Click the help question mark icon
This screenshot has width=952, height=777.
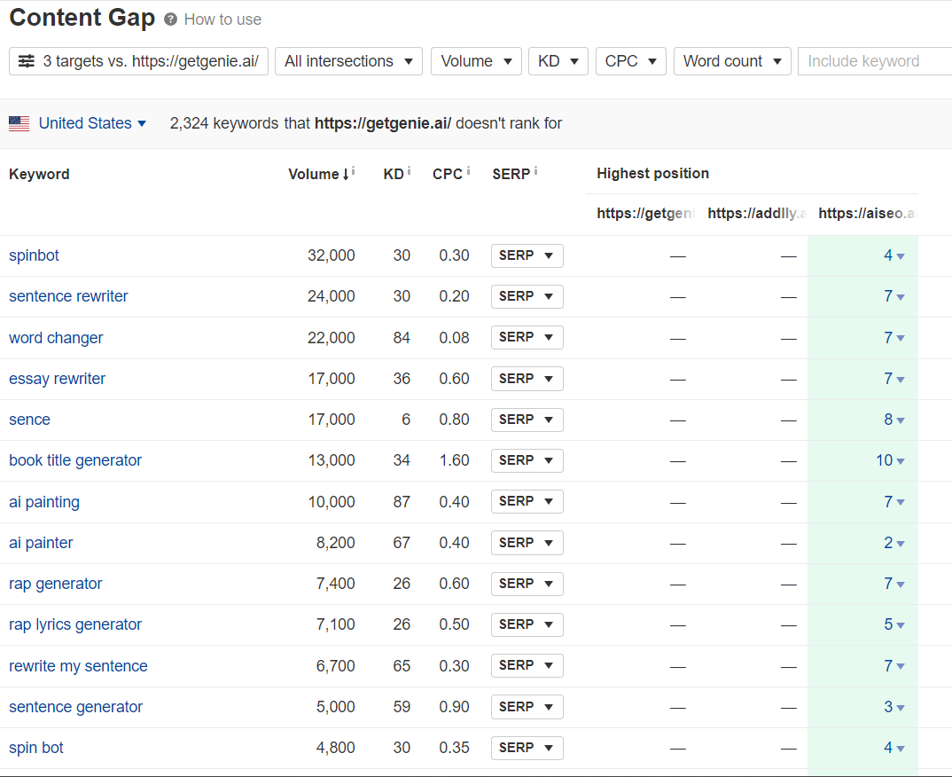pyautogui.click(x=170, y=20)
